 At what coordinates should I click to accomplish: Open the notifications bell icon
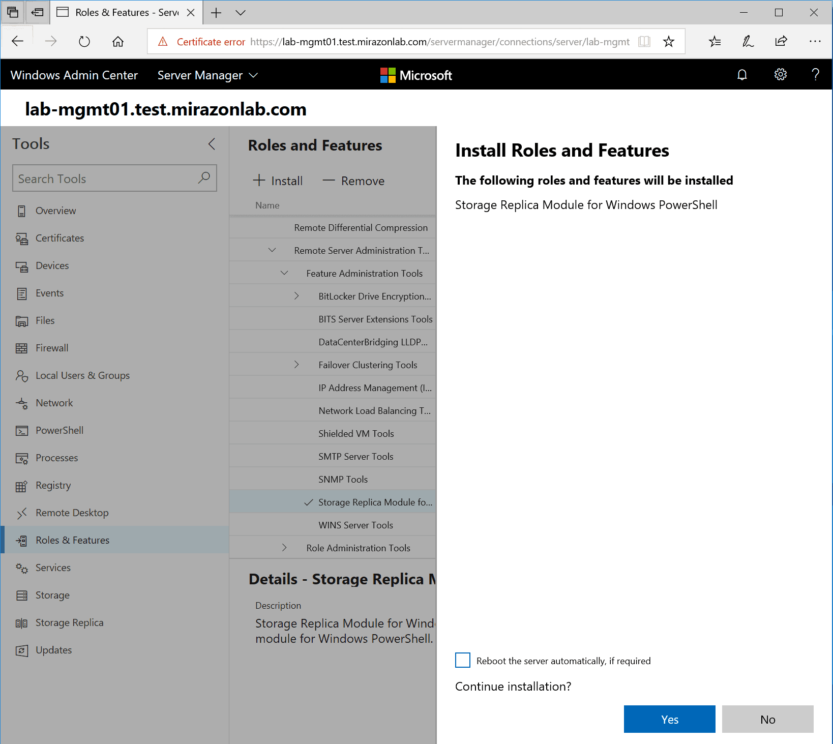(742, 75)
